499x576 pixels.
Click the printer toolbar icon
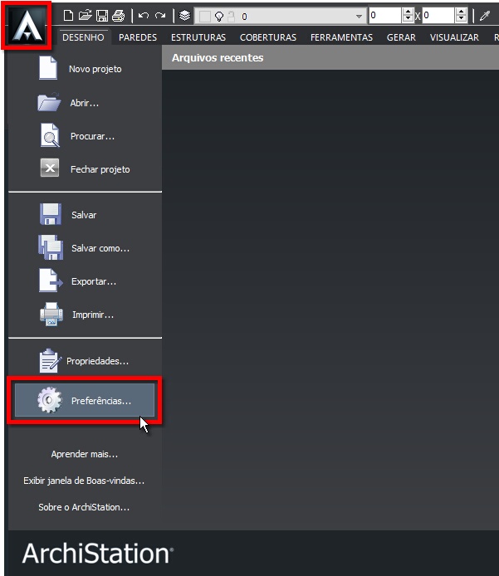point(119,16)
